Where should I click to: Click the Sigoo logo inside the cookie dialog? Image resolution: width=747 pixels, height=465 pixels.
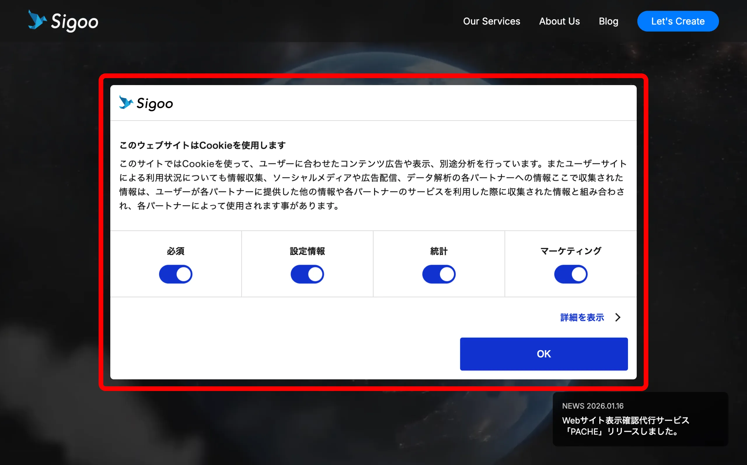(146, 103)
